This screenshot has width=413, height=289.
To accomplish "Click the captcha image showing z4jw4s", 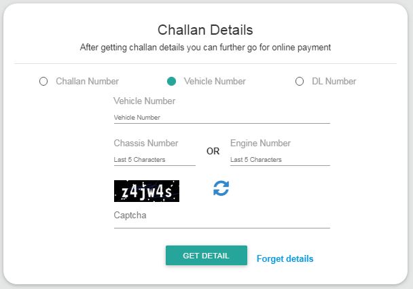I will (x=146, y=192).
